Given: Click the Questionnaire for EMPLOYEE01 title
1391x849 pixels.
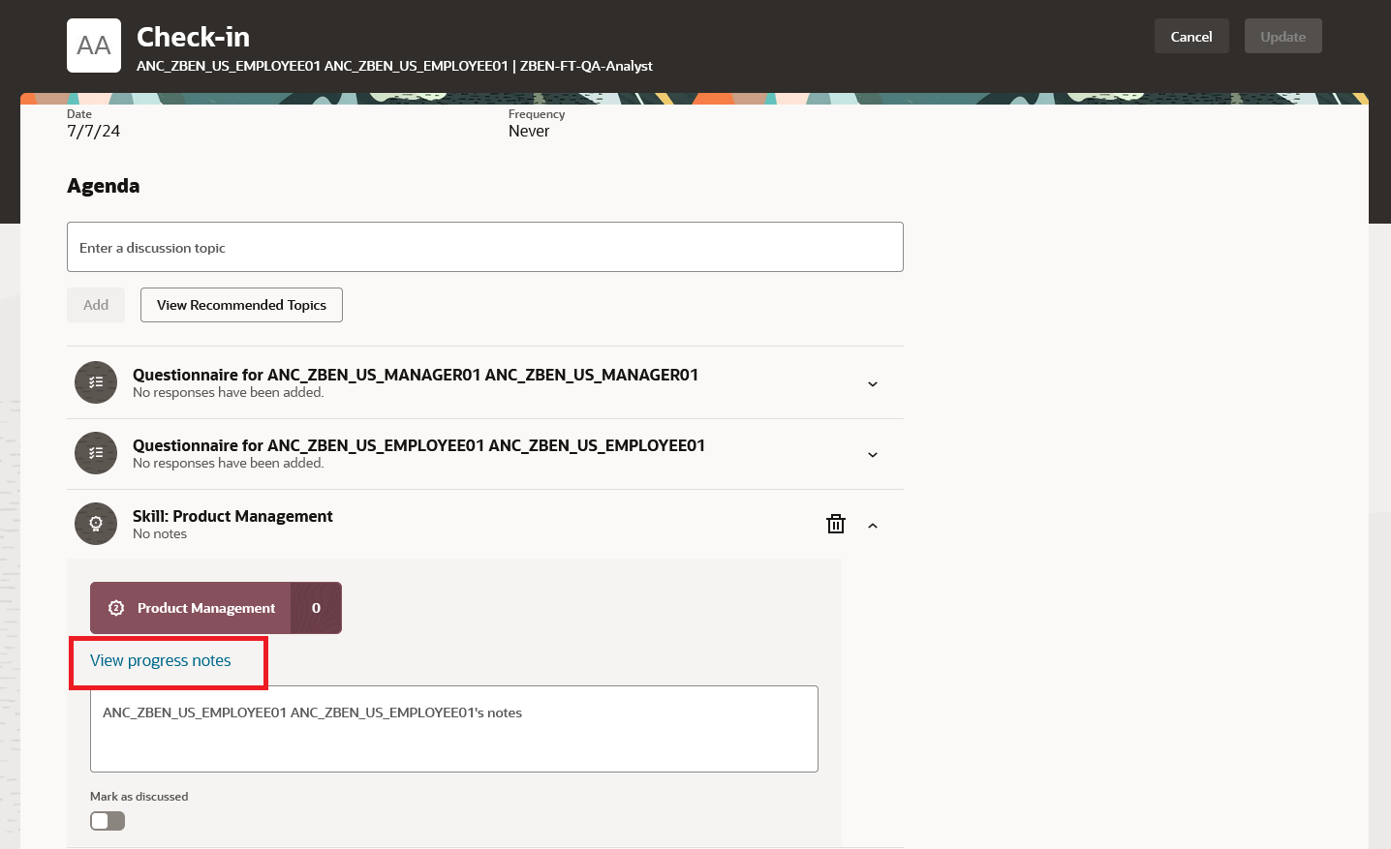Looking at the screenshot, I should tap(418, 445).
